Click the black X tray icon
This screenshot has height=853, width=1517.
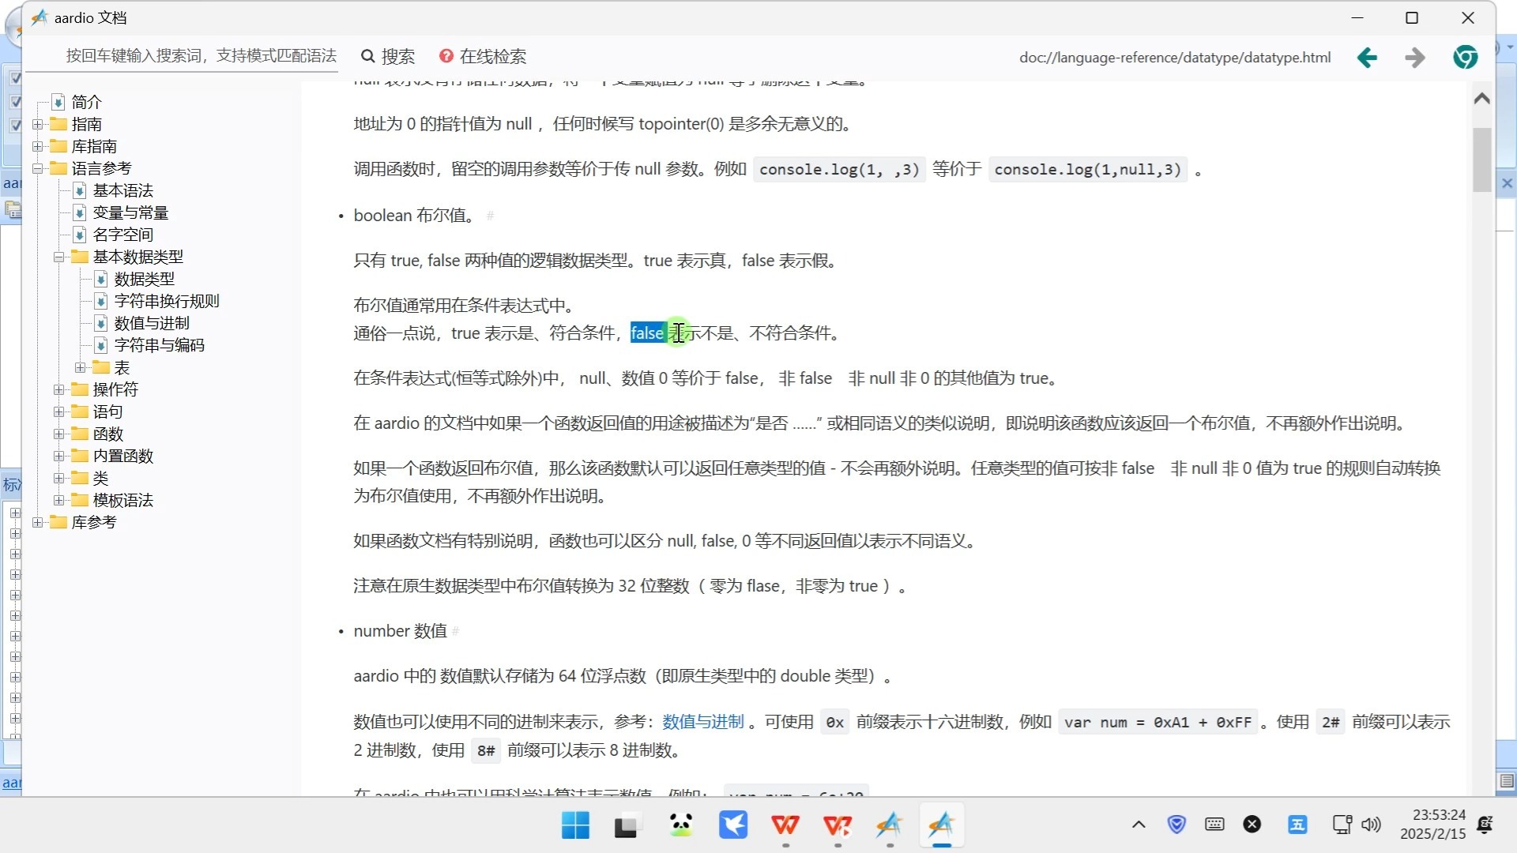coord(1252,825)
